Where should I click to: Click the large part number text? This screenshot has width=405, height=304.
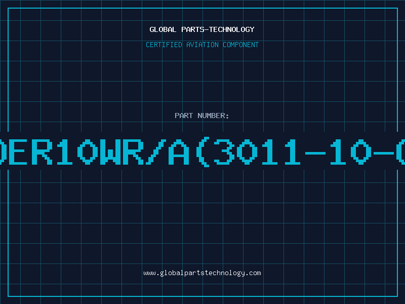point(202,151)
